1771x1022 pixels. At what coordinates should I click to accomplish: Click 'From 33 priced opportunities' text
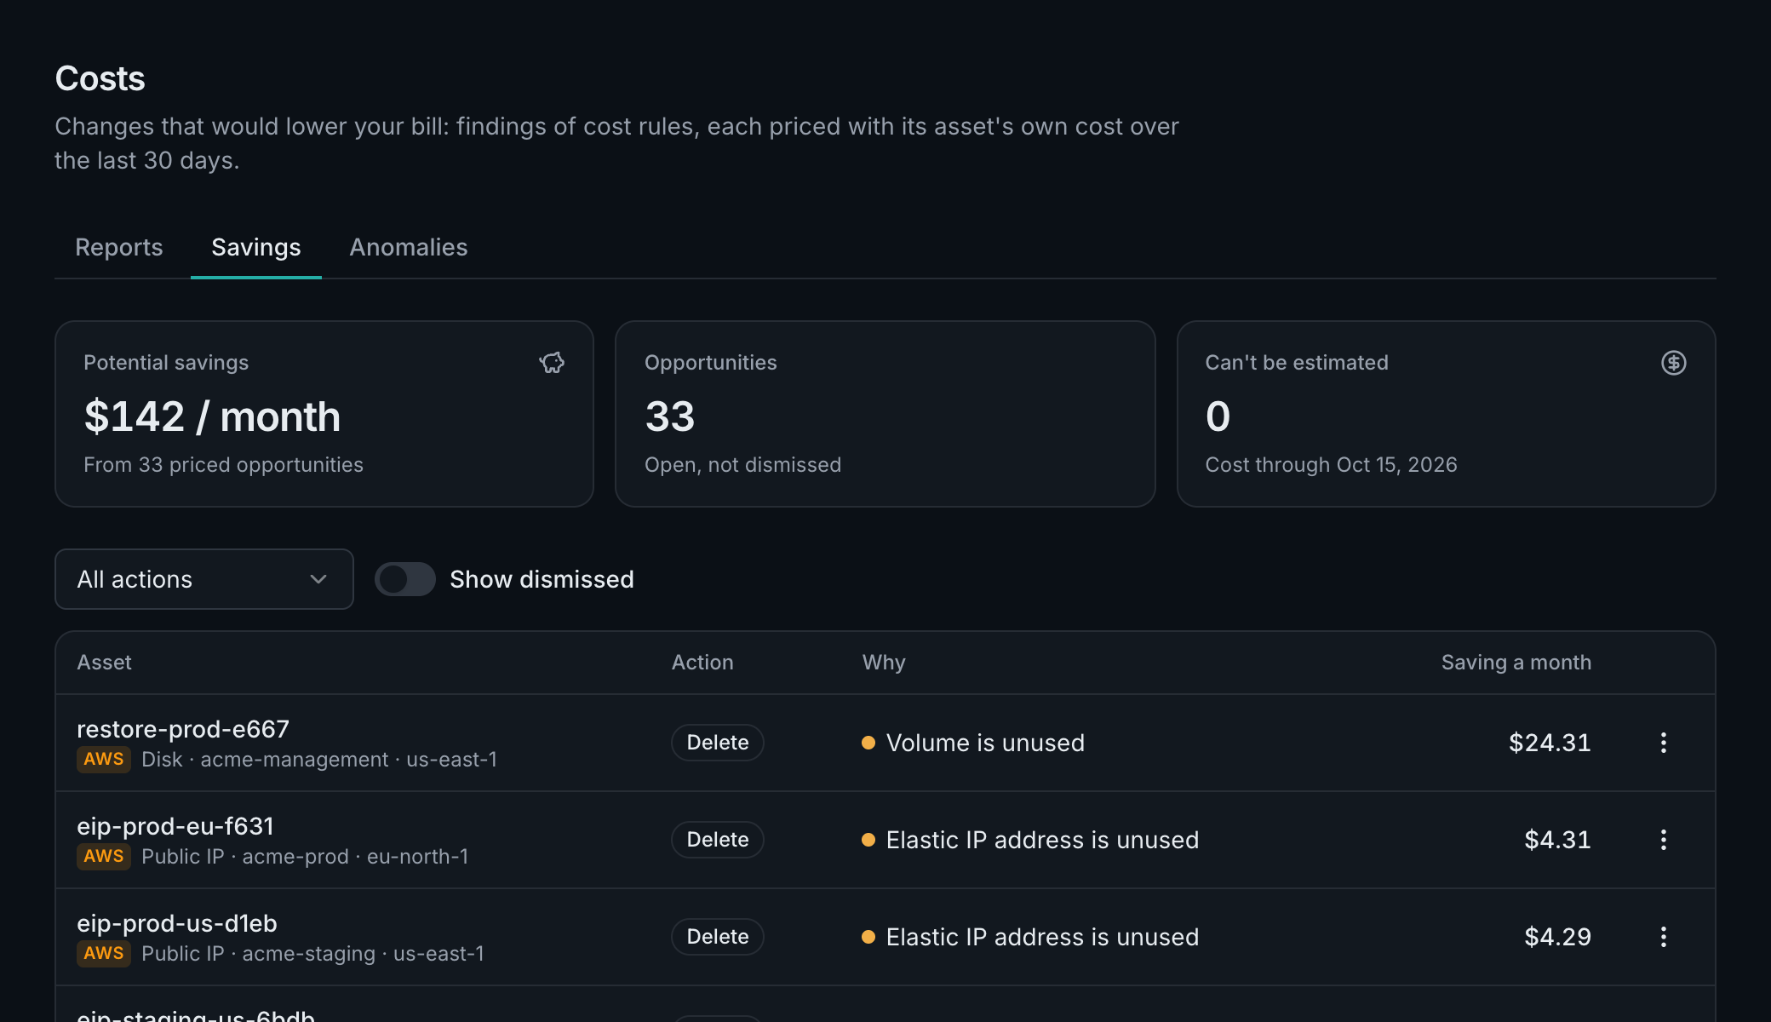pyautogui.click(x=223, y=465)
